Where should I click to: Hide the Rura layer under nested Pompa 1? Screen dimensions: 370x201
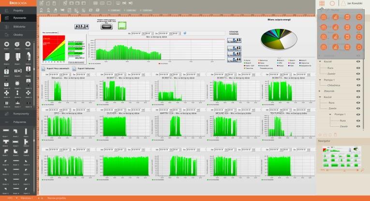[358, 121]
